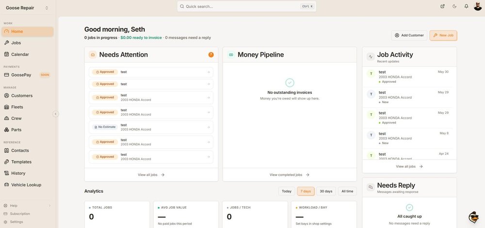485x228 pixels.
Task: Open notifications bell icon
Action: [x=466, y=6]
